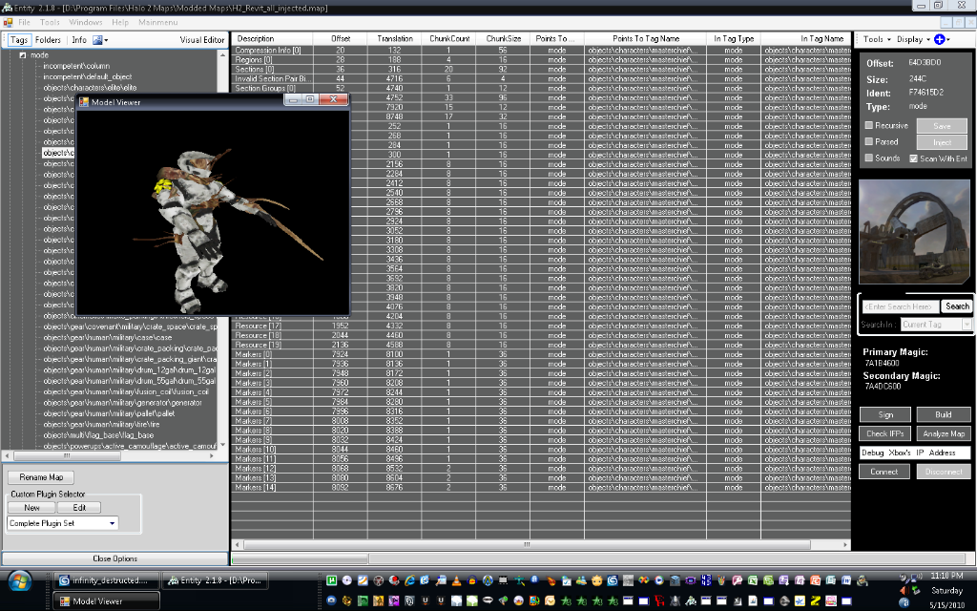Click the Analyze Map button

(944, 433)
